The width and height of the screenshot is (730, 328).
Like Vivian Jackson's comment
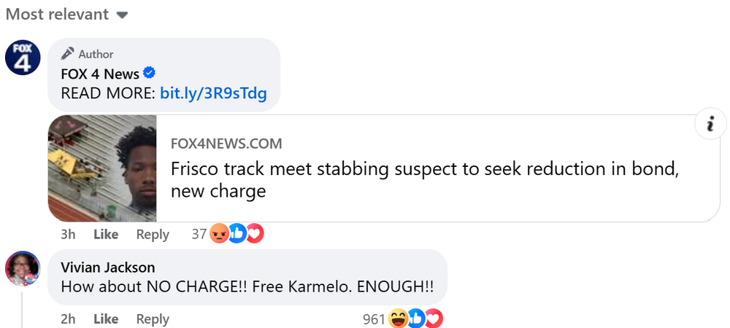point(106,319)
